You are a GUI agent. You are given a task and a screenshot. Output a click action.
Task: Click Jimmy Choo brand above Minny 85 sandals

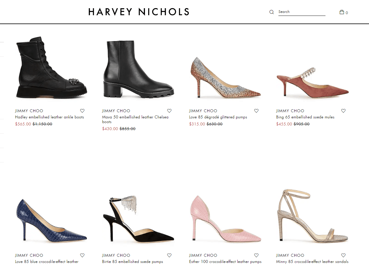[290, 255]
